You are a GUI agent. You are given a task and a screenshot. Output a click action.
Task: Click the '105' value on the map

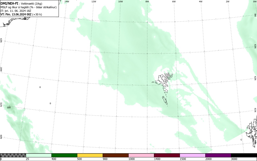pos(9,108)
